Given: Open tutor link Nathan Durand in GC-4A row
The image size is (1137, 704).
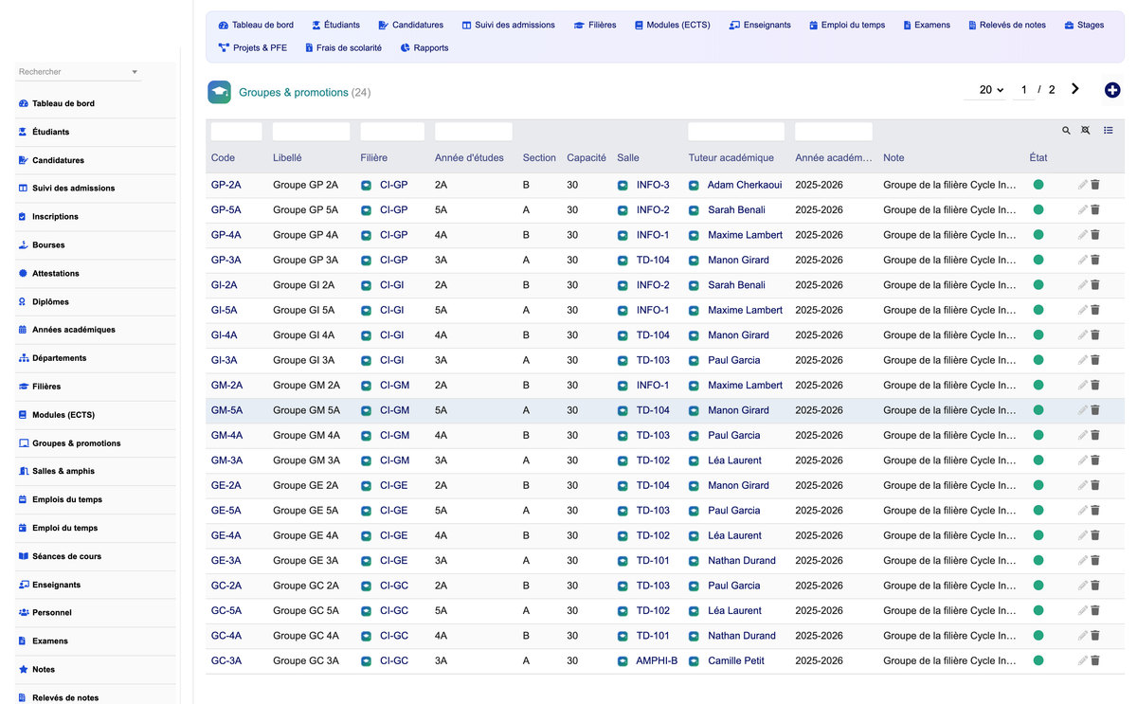Looking at the screenshot, I should pos(742,636).
